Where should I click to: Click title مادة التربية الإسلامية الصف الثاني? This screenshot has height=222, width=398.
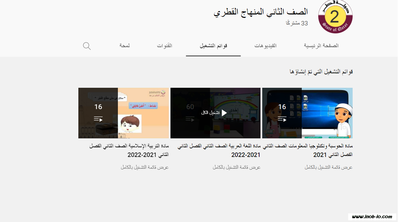[x=129, y=150]
